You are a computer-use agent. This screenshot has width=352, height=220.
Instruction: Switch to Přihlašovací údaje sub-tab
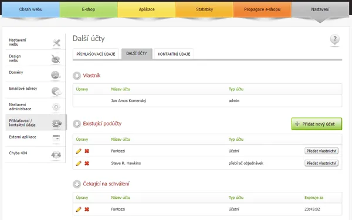[x=96, y=54]
